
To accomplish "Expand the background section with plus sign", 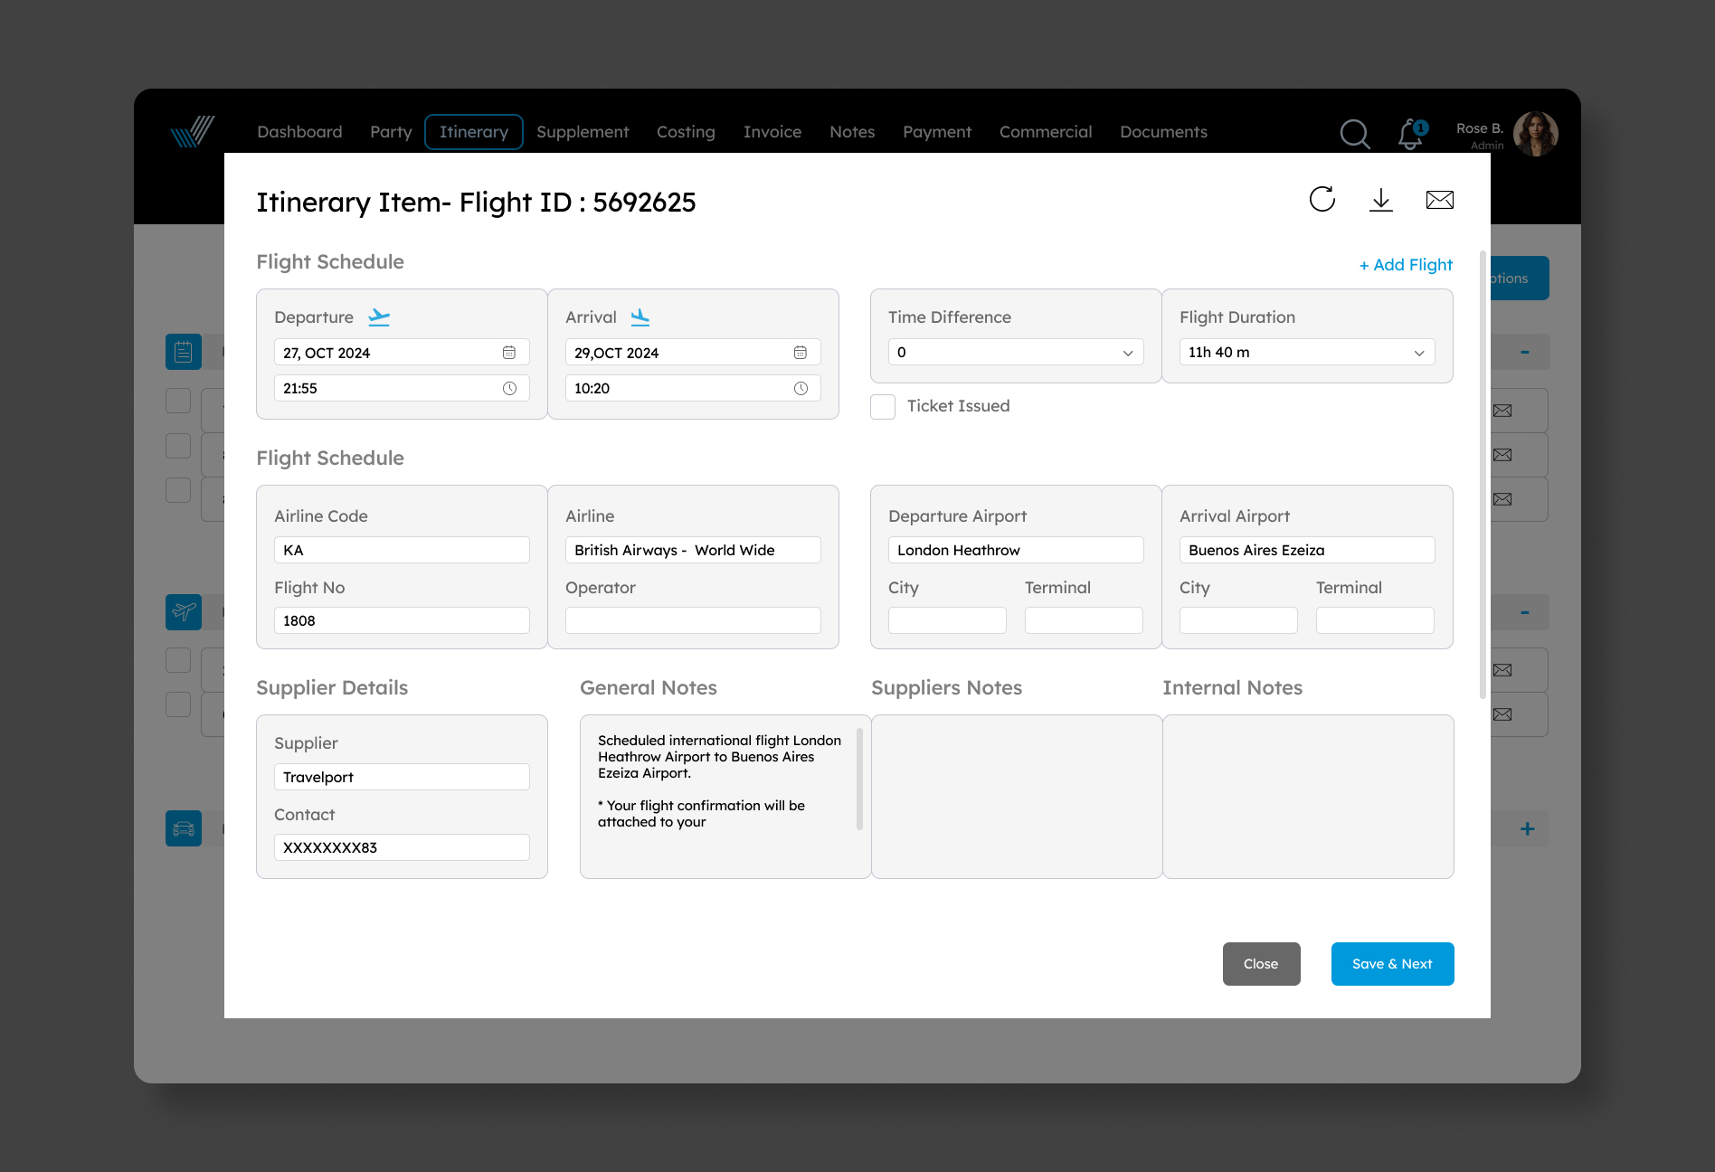I will tap(1527, 828).
